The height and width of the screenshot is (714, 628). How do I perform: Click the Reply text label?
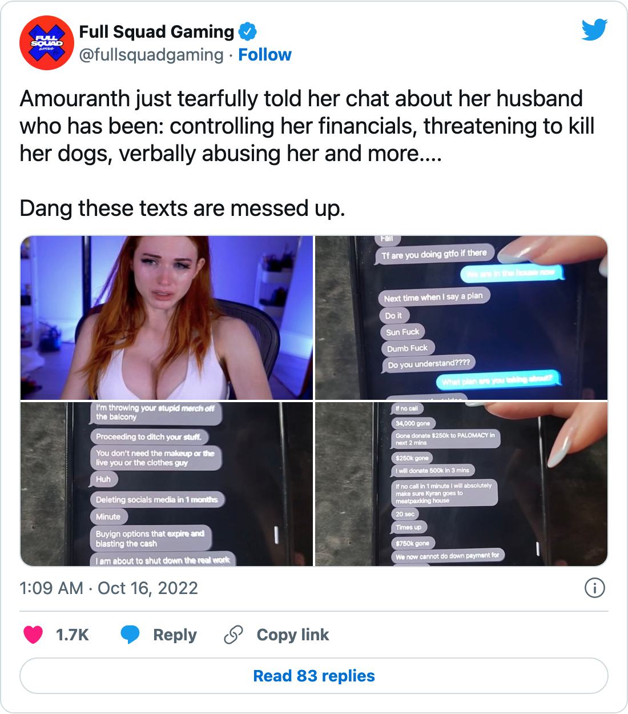pyautogui.click(x=175, y=635)
